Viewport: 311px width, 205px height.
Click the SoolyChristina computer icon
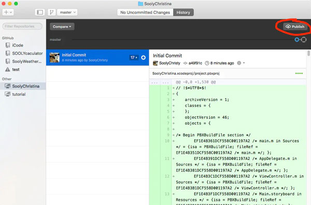tap(8, 86)
